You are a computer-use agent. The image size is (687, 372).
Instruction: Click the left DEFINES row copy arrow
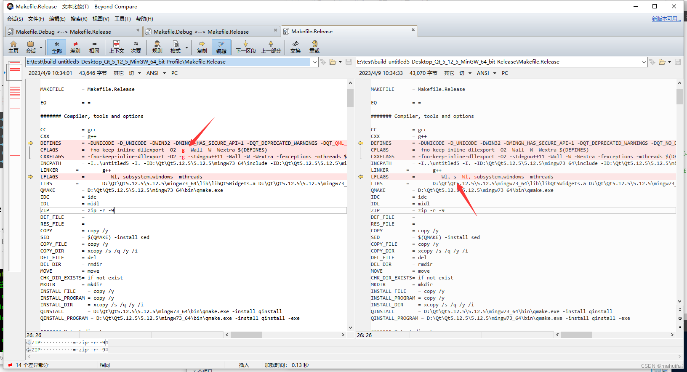tap(30, 143)
